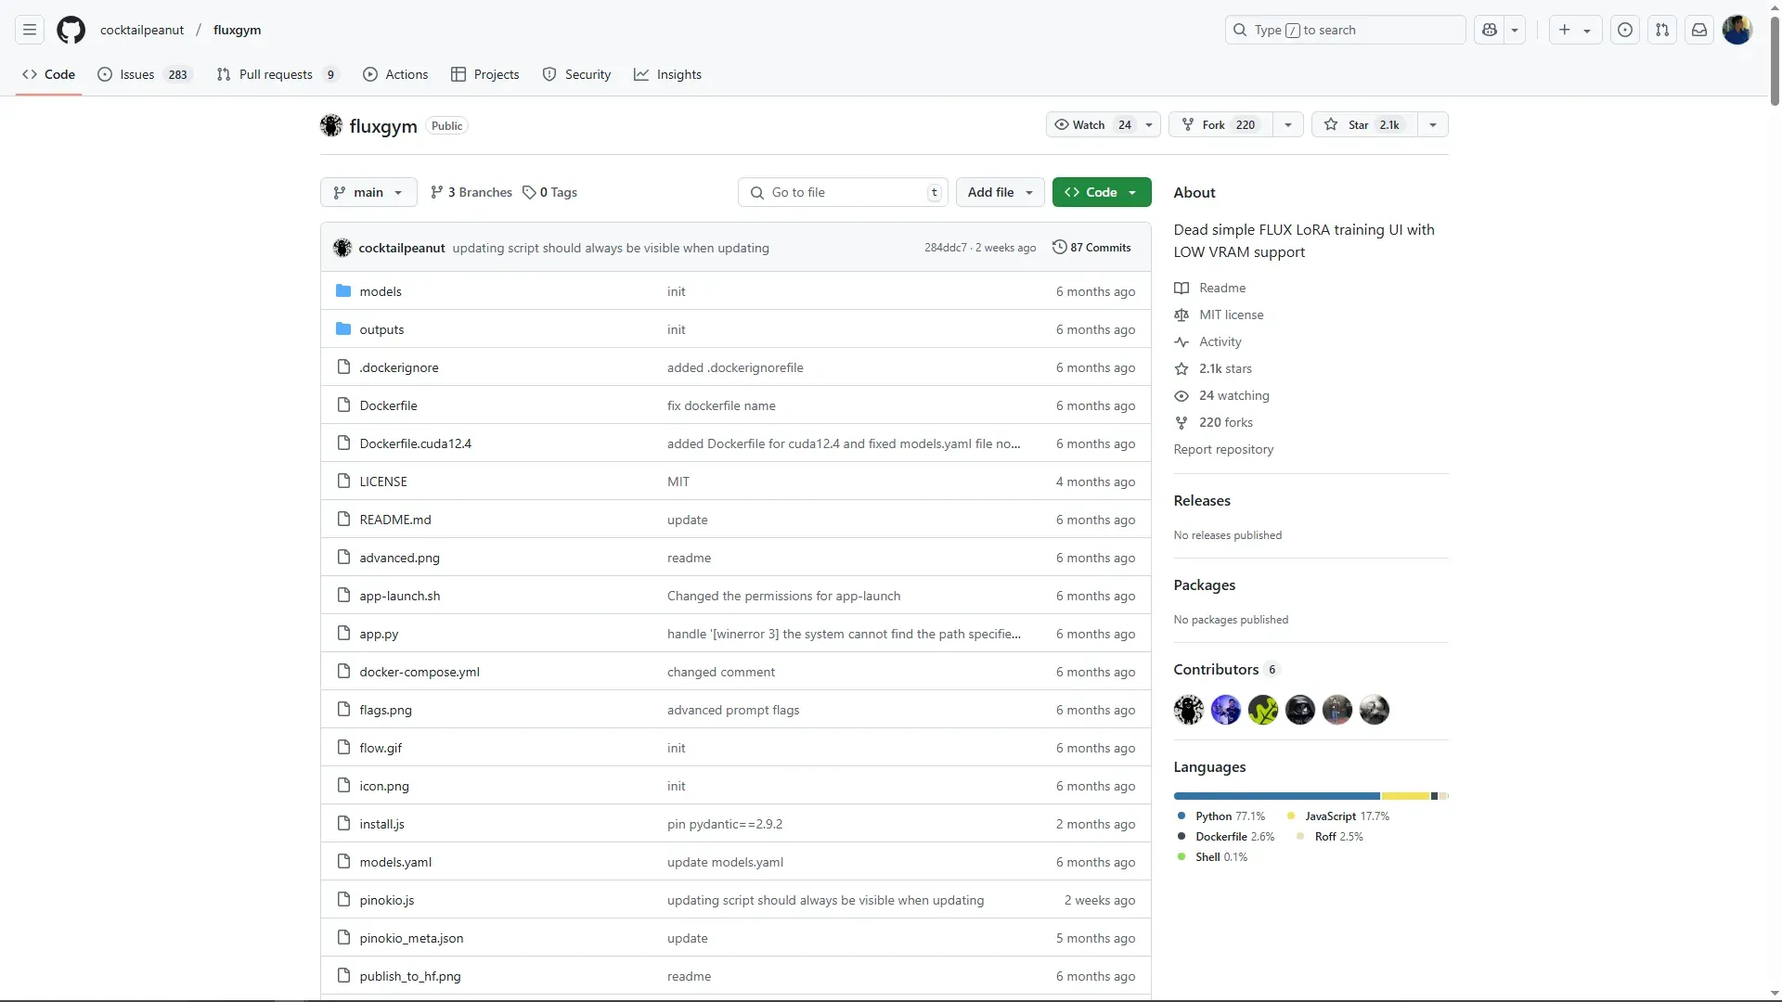The height and width of the screenshot is (1002, 1782).
Task: Open the MIT license link
Action: [1231, 315]
